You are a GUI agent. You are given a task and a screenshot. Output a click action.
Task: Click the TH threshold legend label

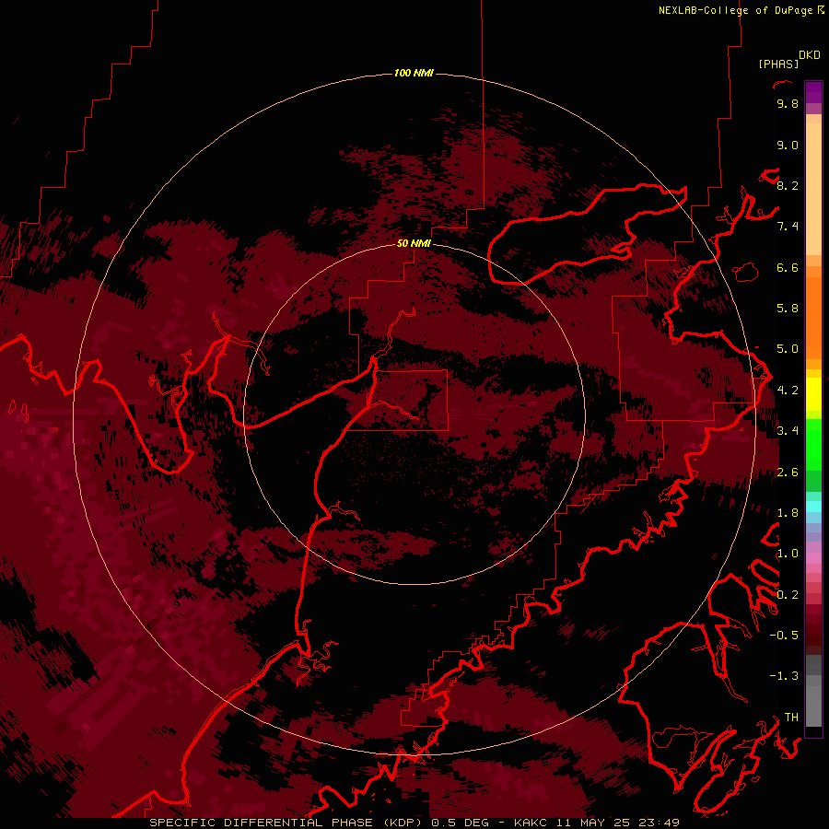point(791,718)
